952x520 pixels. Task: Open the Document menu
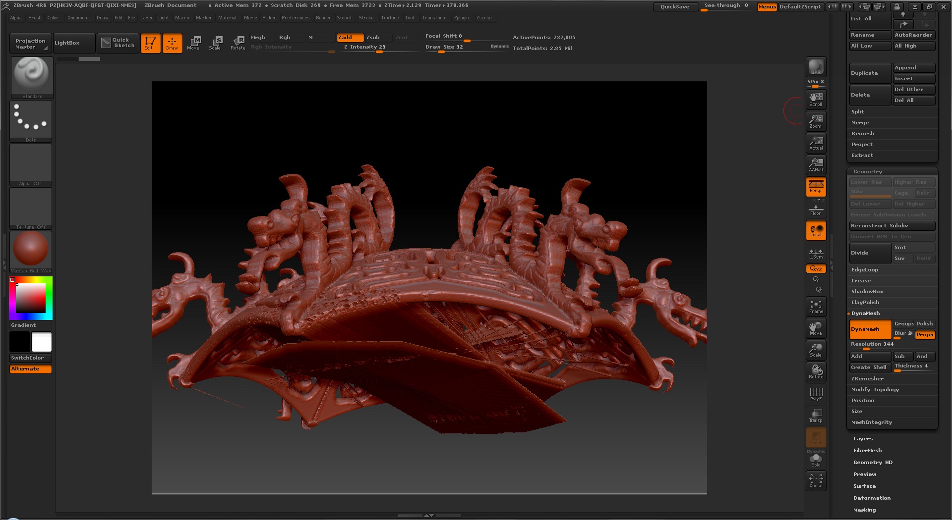[78, 18]
